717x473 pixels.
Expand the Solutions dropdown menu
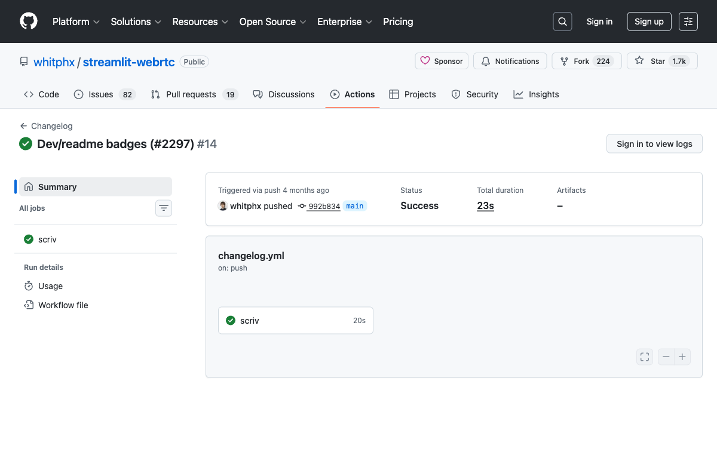pyautogui.click(x=136, y=21)
